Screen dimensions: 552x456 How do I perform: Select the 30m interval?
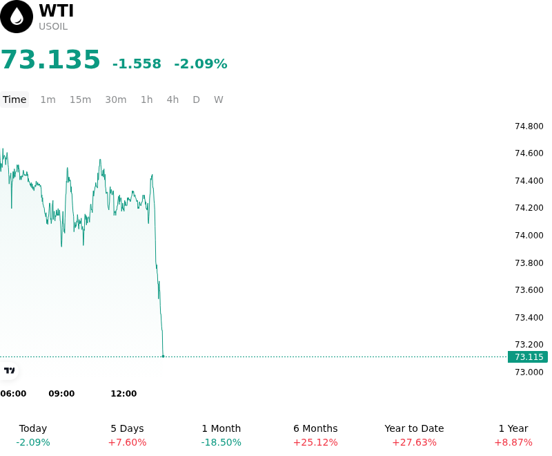116,99
